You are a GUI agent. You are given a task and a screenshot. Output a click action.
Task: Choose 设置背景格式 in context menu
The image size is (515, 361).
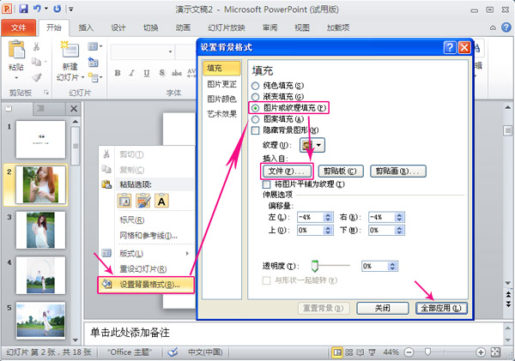pos(146,285)
